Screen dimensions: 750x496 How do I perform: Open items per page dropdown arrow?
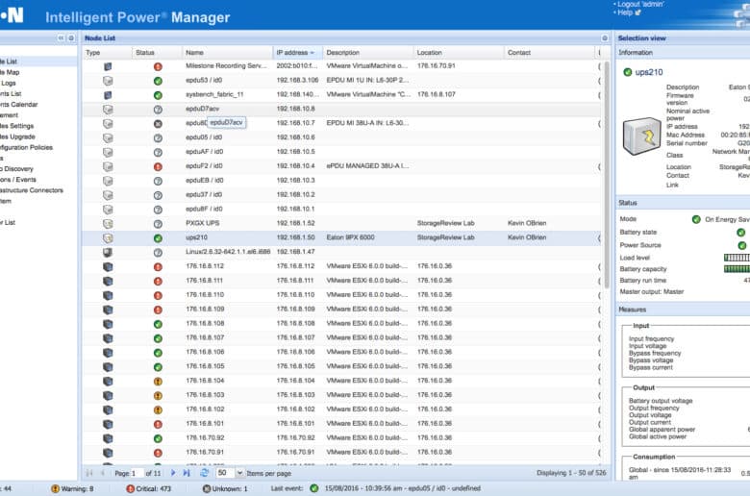239,473
